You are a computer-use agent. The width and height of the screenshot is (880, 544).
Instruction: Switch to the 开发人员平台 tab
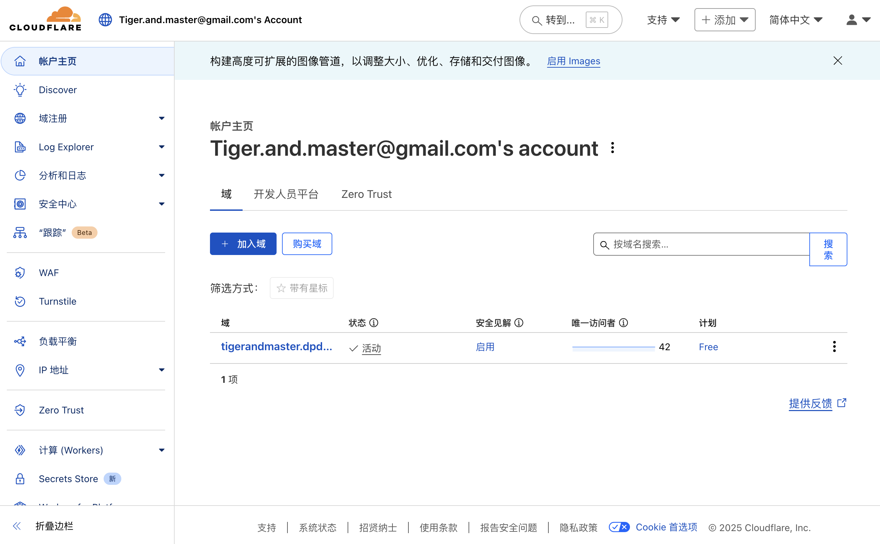click(286, 194)
